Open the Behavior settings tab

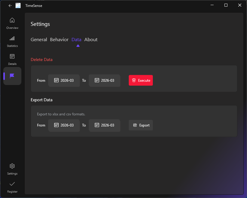pos(59,39)
